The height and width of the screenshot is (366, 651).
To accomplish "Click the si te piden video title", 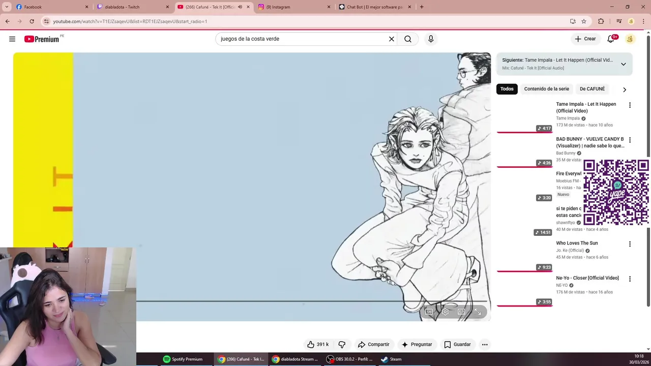I will 569,212.
